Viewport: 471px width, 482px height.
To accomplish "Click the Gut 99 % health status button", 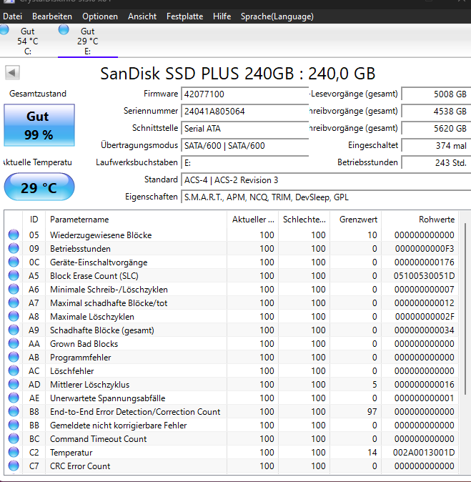I will click(39, 125).
